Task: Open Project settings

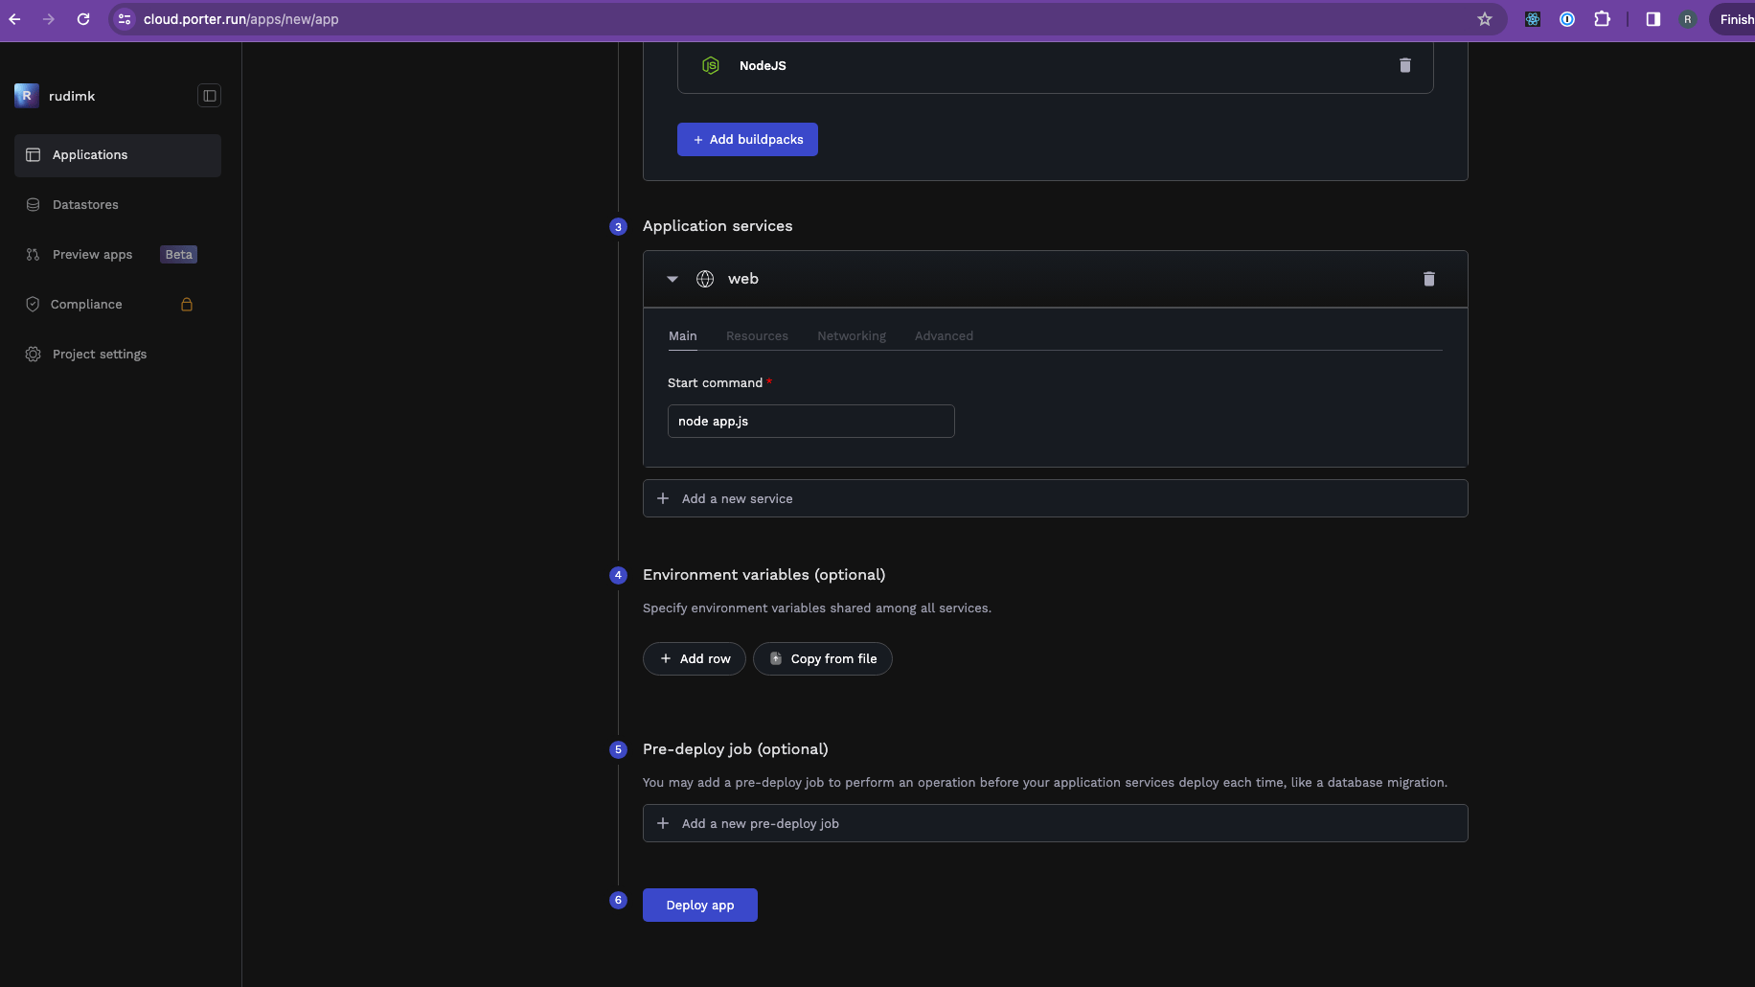Action: tap(118, 355)
